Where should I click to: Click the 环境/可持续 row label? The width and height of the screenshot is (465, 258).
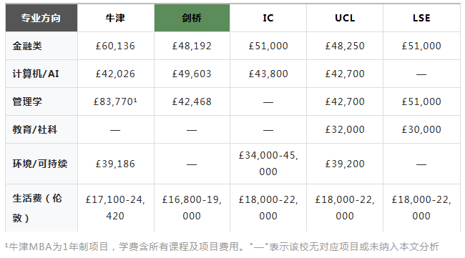click(x=41, y=164)
